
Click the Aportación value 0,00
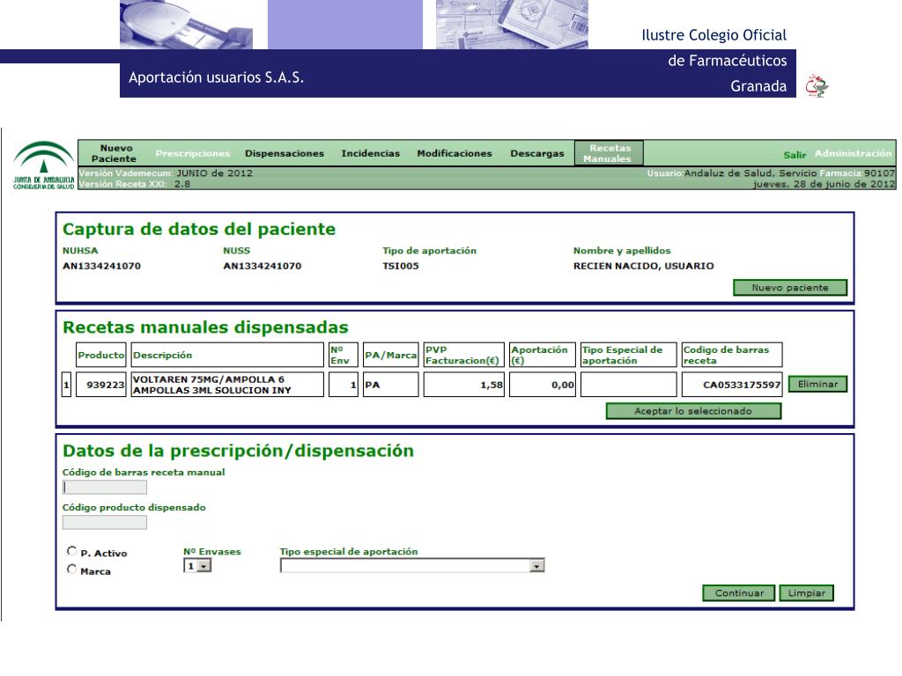pyautogui.click(x=542, y=385)
